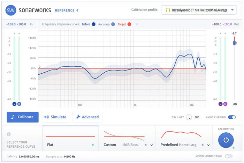Enable the Mono Monitoring switch
Screen dimensions: 244x163
[229, 156]
